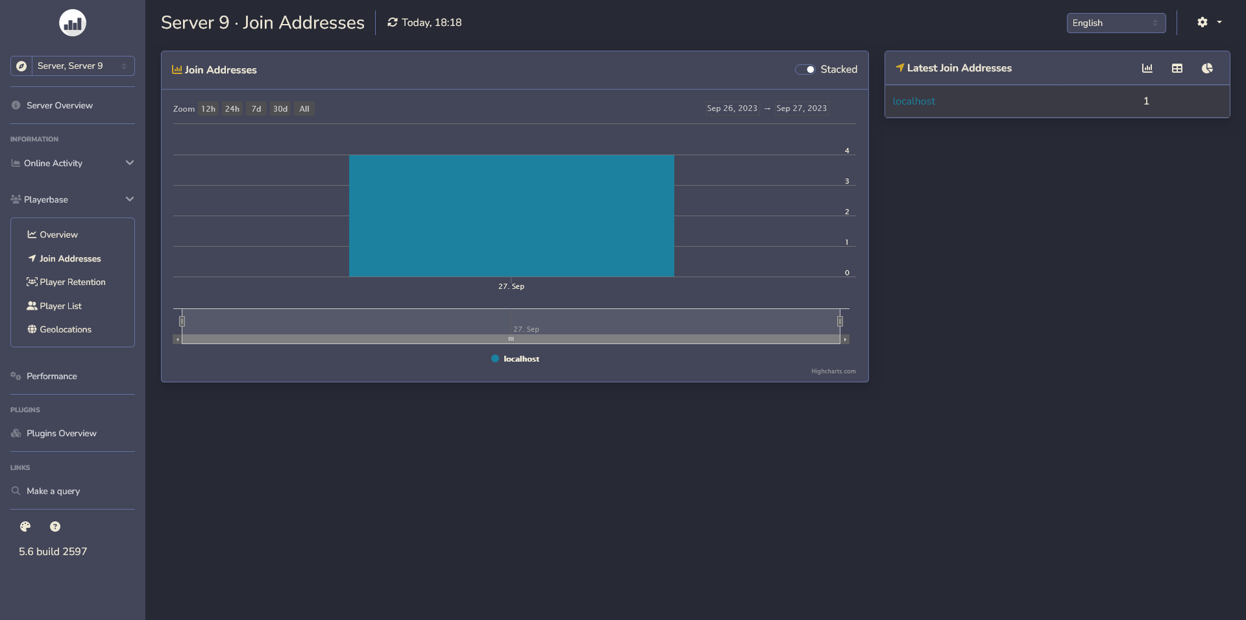Screen dimensions: 1246x620
Task: Switch Latest Join Addresses to bar chart view
Action: pos(1147,68)
